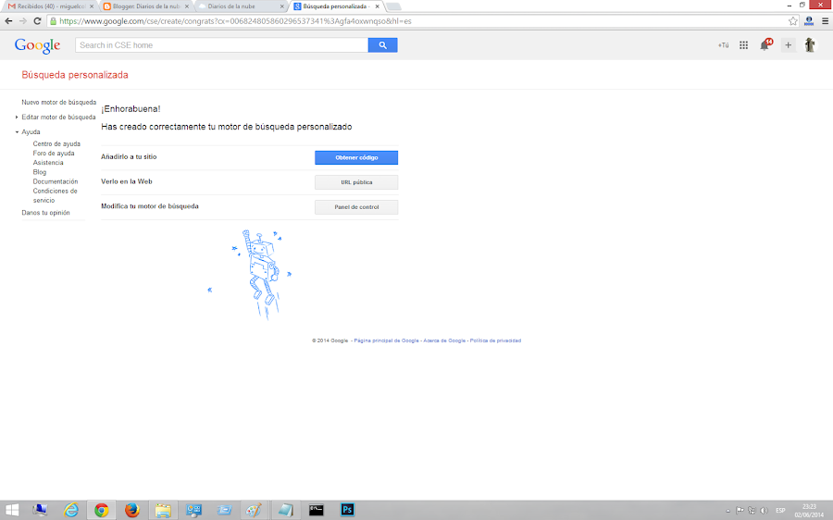
Task: Launch Firefox from the taskbar
Action: (x=131, y=511)
